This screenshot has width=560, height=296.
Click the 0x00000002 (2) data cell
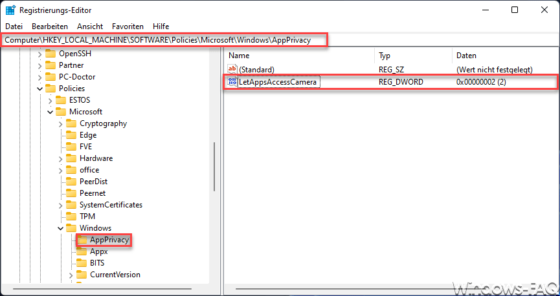tap(481, 82)
